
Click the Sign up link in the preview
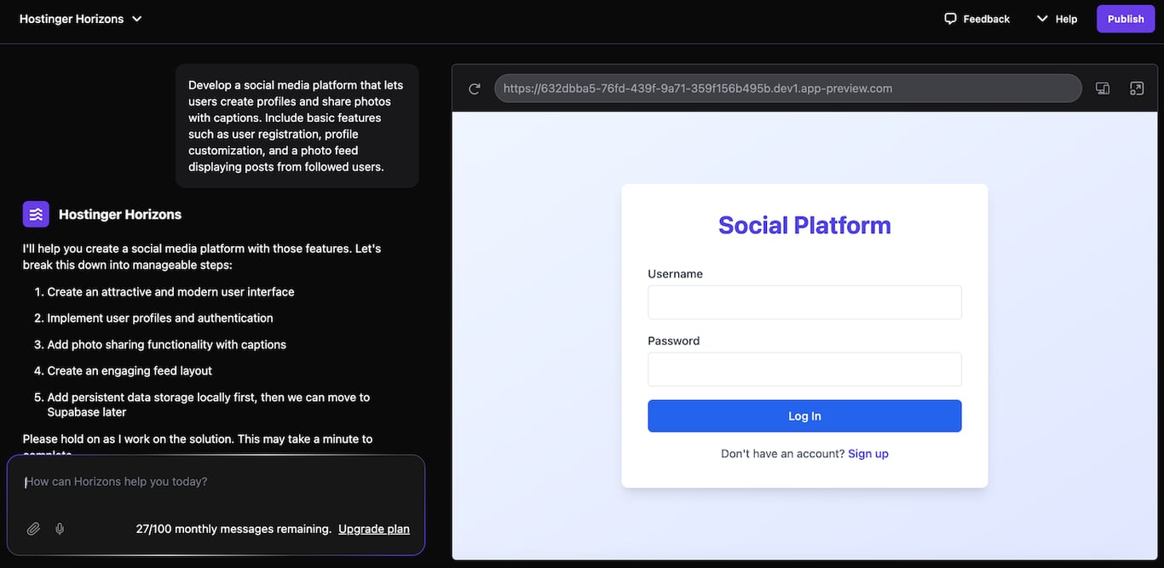(x=867, y=453)
